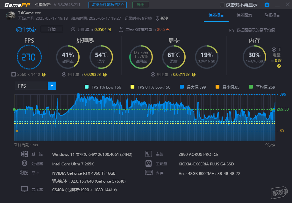Viewport: 292px width, 203px height.
Task: Close the GamePP performance report window
Action: pyautogui.click(x=288, y=4)
